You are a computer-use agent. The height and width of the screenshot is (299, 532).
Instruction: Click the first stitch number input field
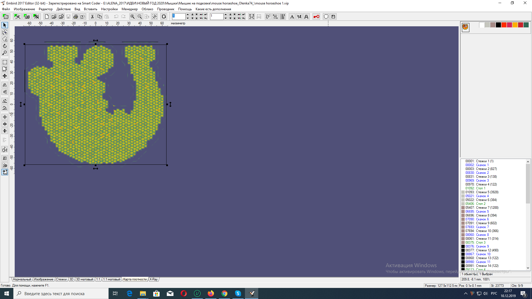179,17
